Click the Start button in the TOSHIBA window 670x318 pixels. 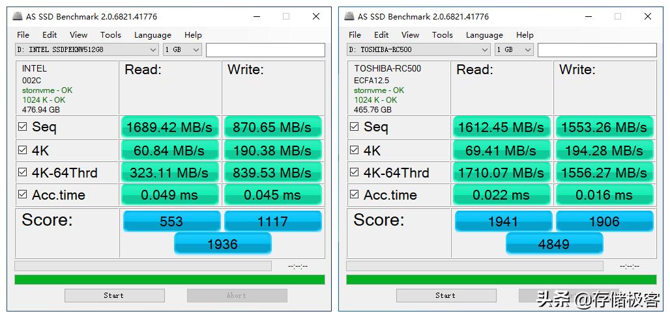(x=446, y=295)
